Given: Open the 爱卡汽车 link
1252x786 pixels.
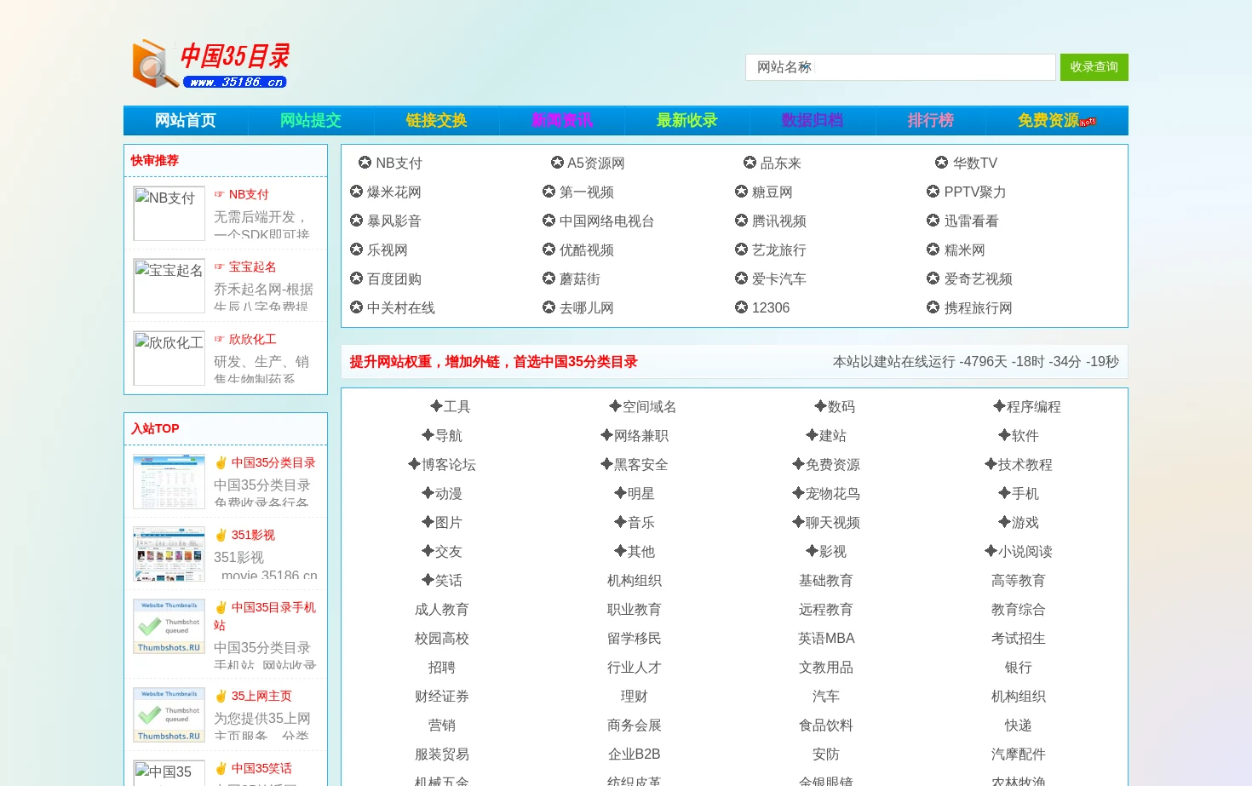Looking at the screenshot, I should tap(778, 278).
